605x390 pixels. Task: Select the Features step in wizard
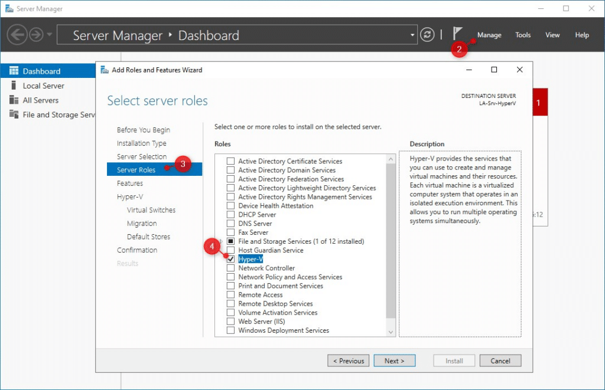pyautogui.click(x=130, y=183)
